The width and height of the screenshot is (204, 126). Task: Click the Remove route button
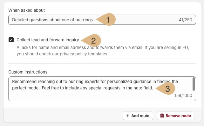(176, 116)
